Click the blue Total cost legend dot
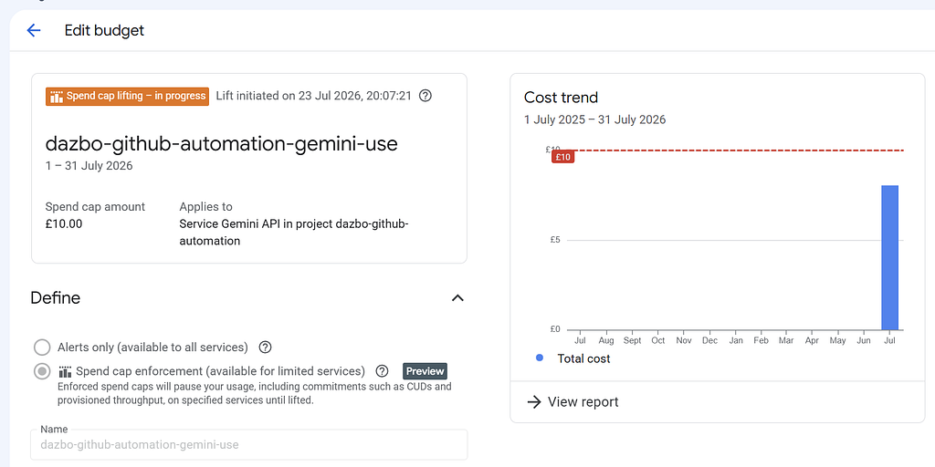 click(540, 358)
